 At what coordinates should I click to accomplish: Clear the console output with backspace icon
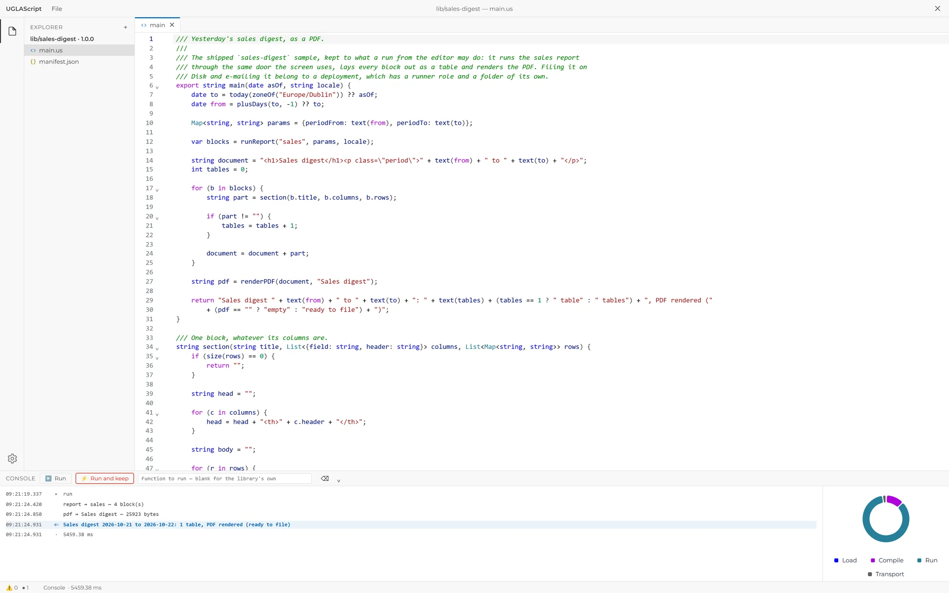[325, 478]
